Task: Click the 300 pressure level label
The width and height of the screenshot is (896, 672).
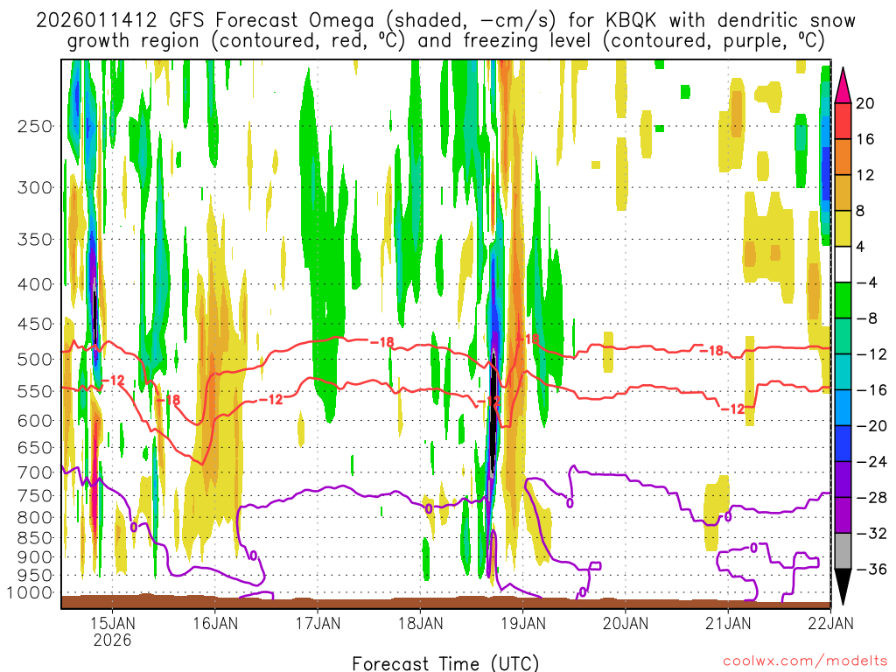Action: pos(35,187)
